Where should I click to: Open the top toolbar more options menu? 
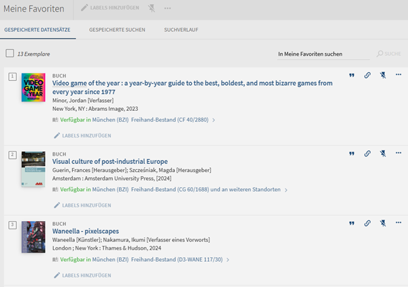167,8
